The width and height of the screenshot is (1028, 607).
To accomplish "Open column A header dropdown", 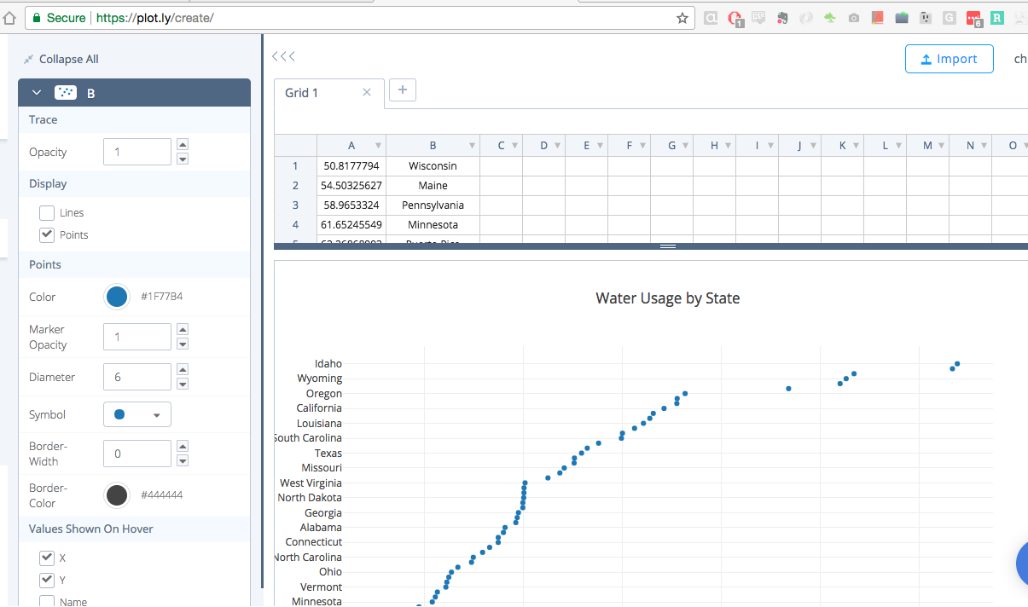I will (x=378, y=146).
